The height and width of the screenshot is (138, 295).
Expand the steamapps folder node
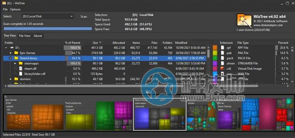(15, 63)
